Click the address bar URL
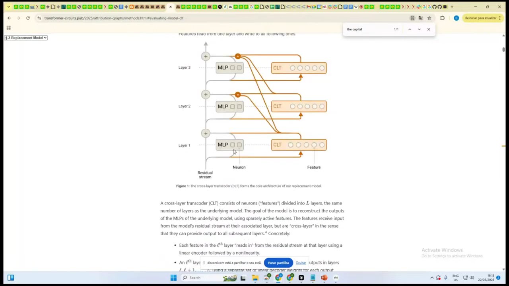Viewport: 509px width, 286px height. (x=114, y=18)
